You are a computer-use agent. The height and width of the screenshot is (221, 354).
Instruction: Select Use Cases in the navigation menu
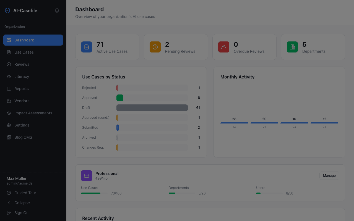click(x=24, y=52)
